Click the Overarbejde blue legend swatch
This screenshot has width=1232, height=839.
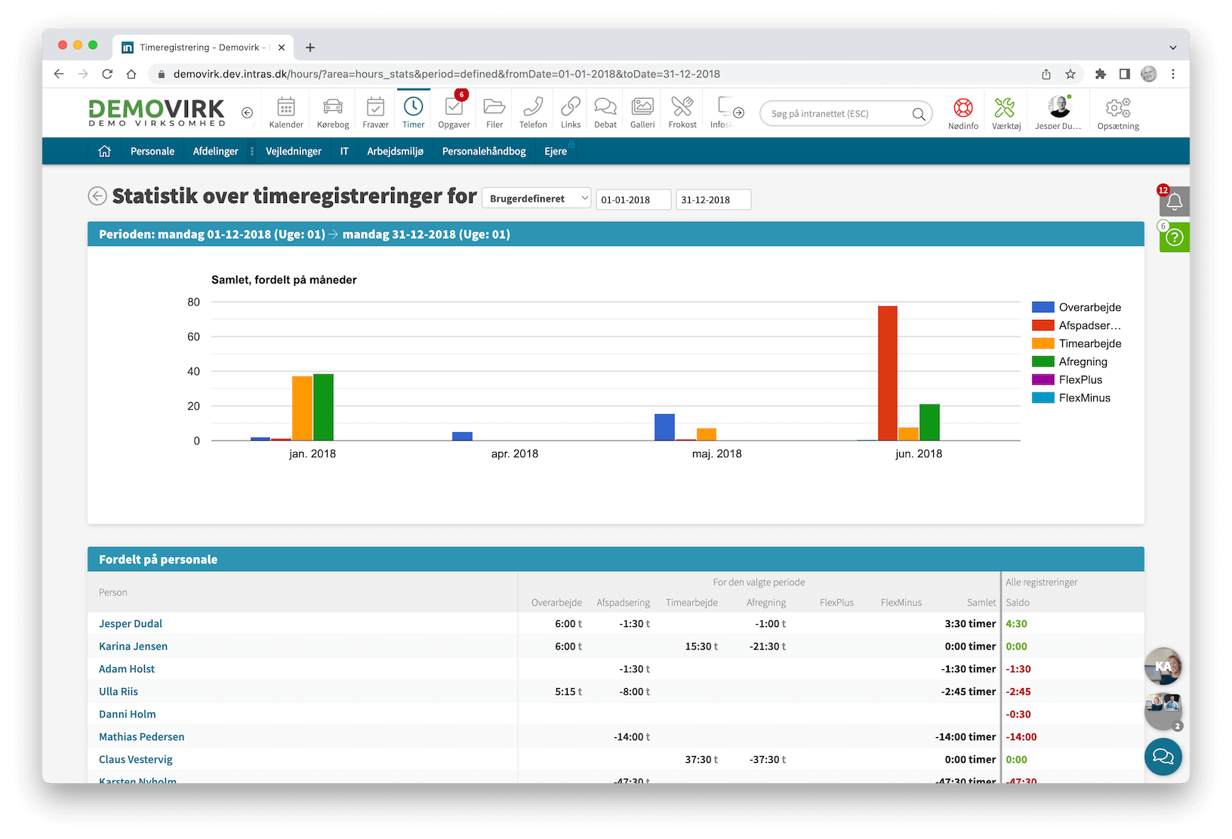tap(1043, 307)
